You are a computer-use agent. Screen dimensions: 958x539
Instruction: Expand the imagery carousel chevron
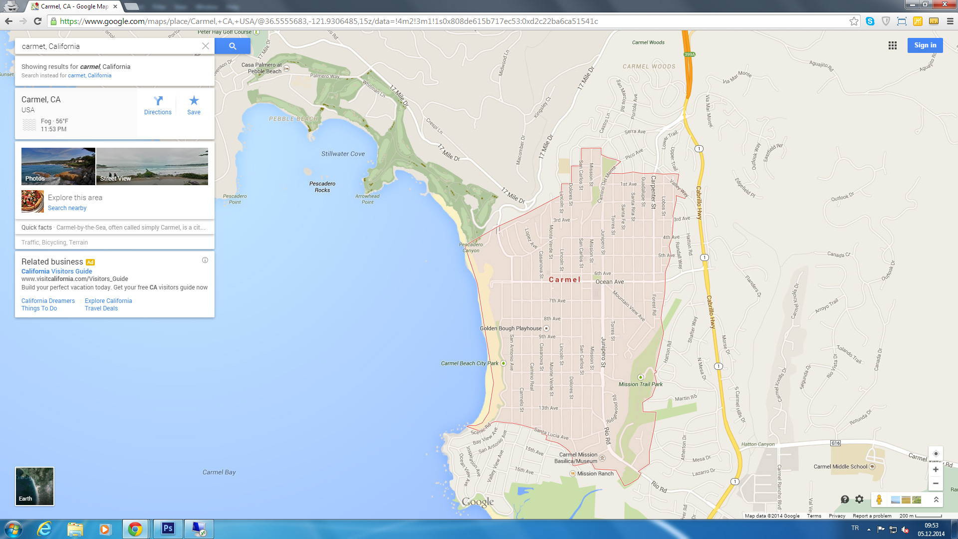coord(936,500)
